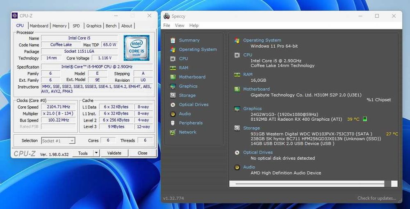Click the Storage drive icon in Speccy sidebar
410x209 pixels.
(173, 95)
